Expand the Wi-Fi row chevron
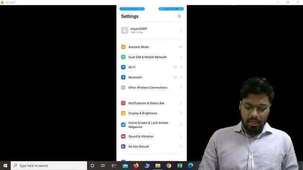The width and height of the screenshot is (303, 170). pos(181,67)
